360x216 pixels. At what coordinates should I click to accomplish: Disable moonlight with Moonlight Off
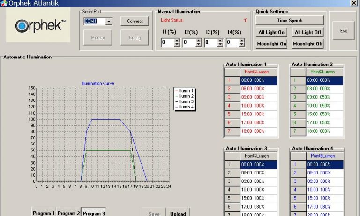[x=307, y=44]
